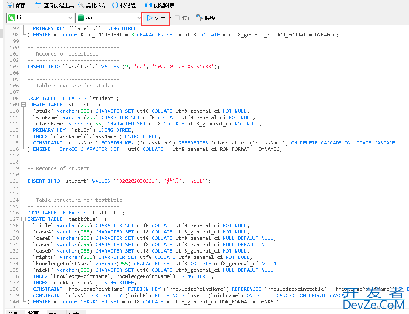Click line number 117 in the gutter
This screenshot has width=409, height=314.
tap(14, 156)
